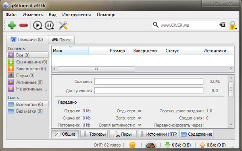The image size is (242, 151).
Task: Select the Скачивание (0) filter
Action: click(x=28, y=62)
